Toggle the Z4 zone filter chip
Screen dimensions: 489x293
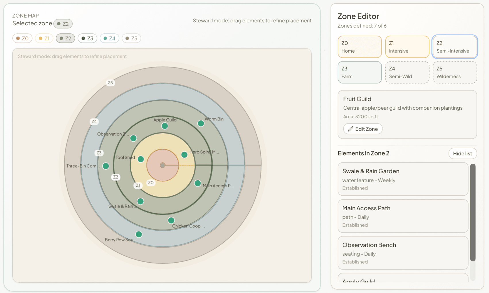click(109, 38)
